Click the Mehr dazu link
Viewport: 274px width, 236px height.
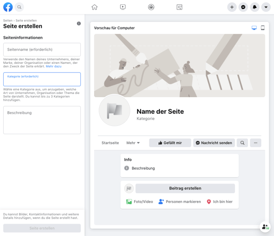click(53, 67)
